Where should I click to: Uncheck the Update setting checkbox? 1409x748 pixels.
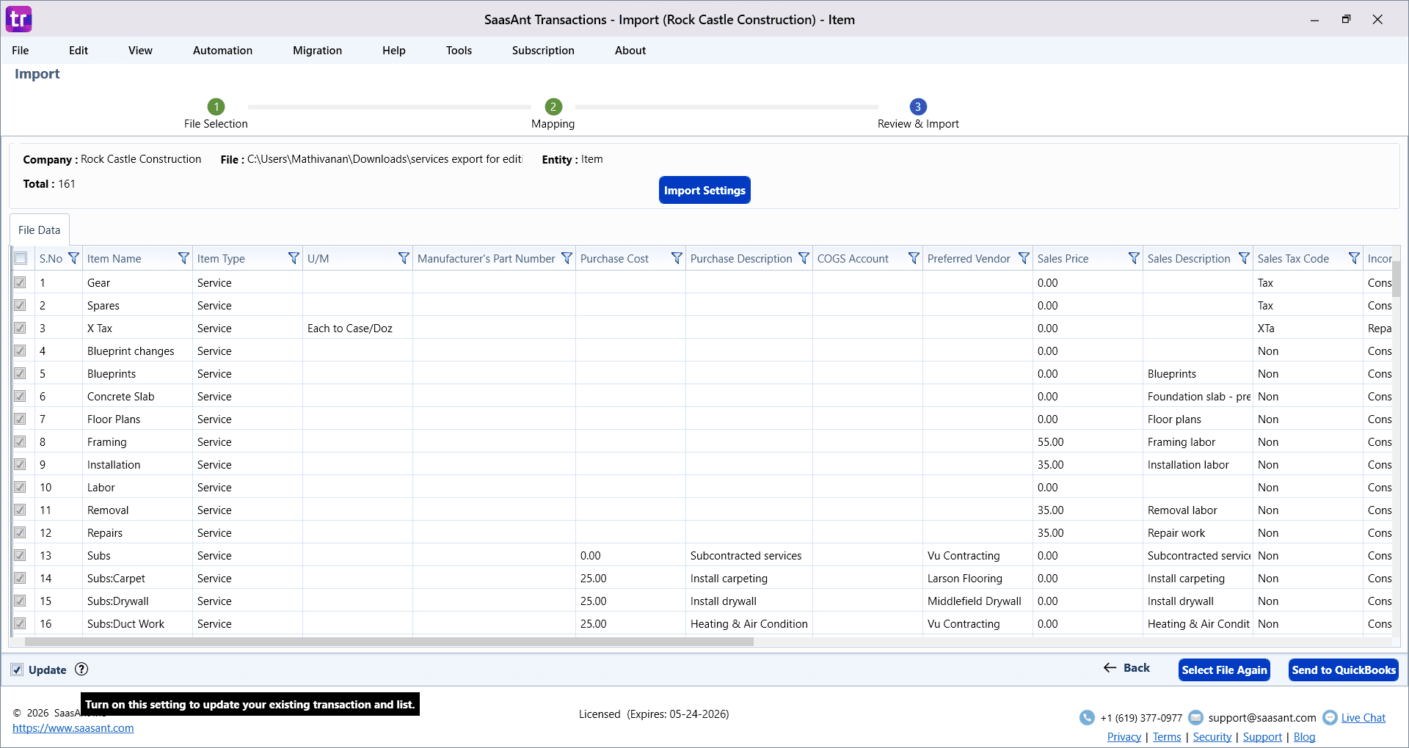(17, 670)
